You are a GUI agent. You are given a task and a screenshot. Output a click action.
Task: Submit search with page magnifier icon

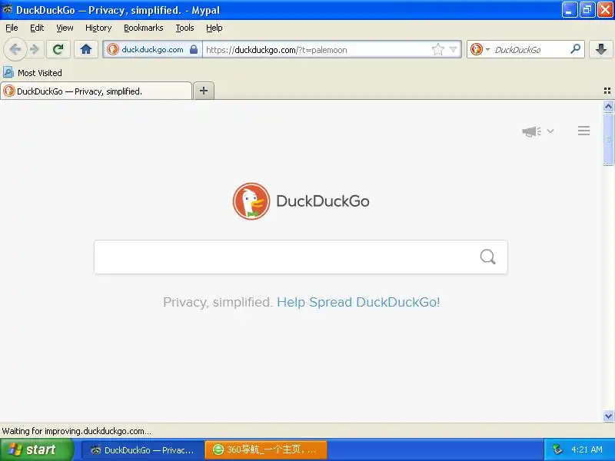pos(487,257)
